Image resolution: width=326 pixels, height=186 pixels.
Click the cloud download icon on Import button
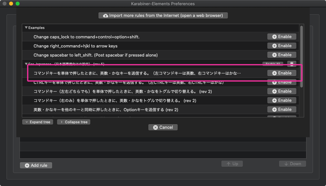pos(106,16)
